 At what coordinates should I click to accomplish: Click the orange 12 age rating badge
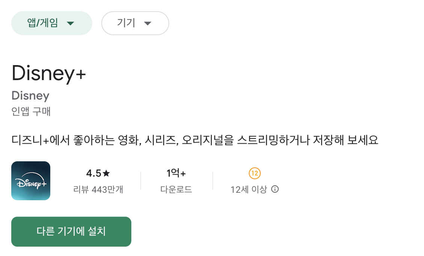point(255,173)
